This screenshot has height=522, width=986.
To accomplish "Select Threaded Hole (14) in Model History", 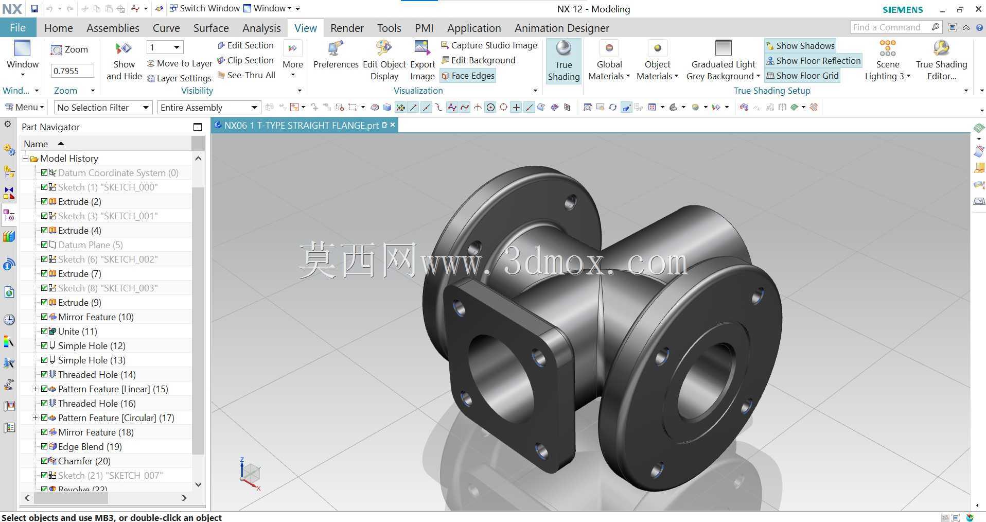I will 97,374.
